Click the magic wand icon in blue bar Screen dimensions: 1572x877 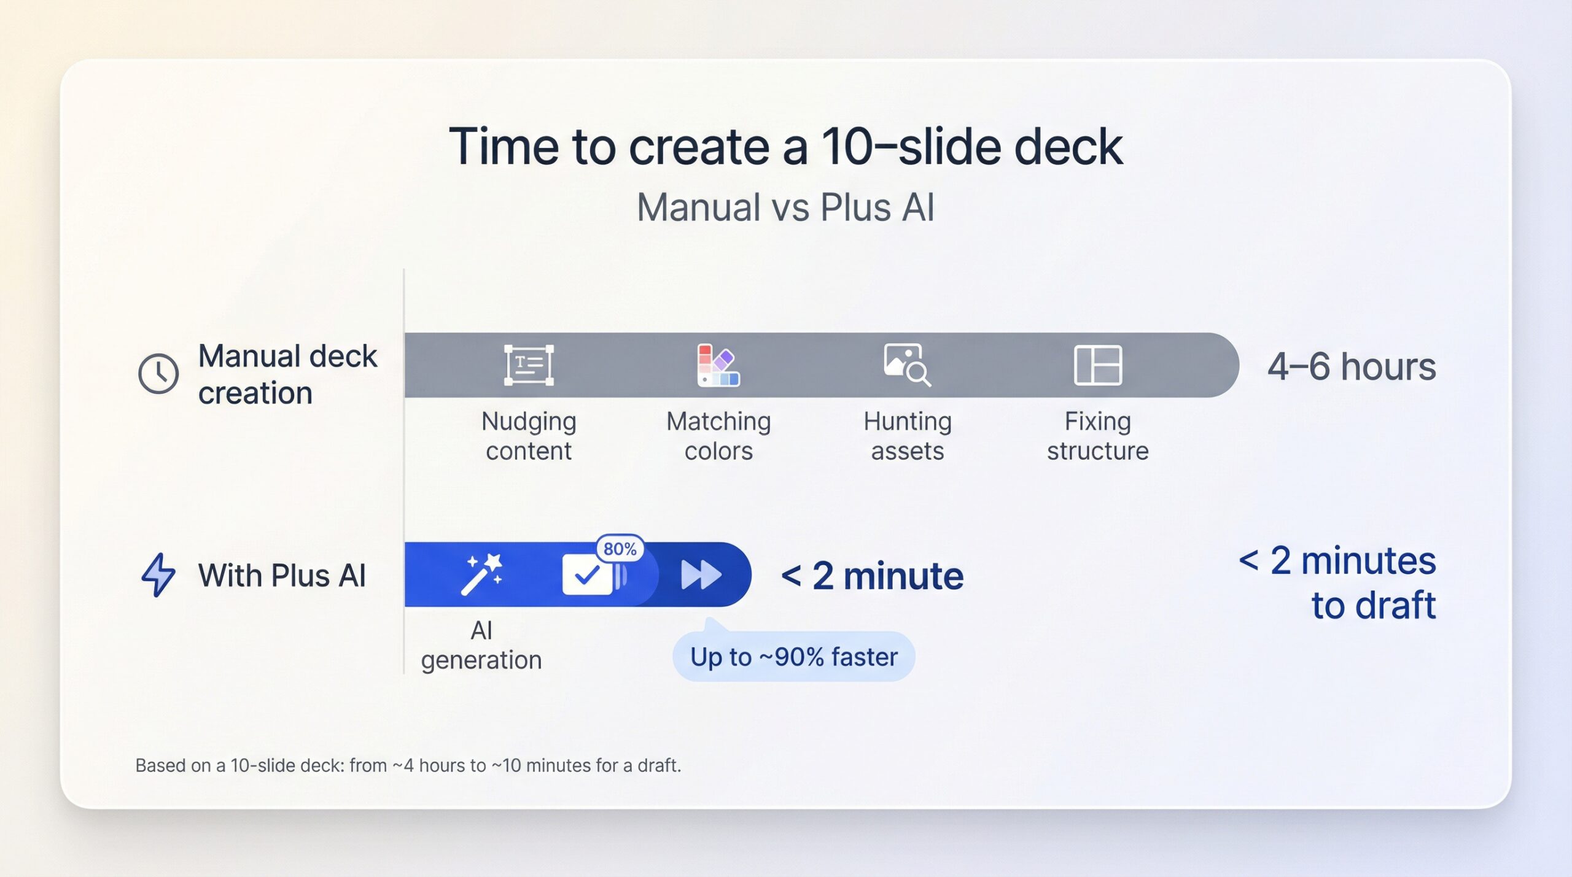tap(481, 574)
